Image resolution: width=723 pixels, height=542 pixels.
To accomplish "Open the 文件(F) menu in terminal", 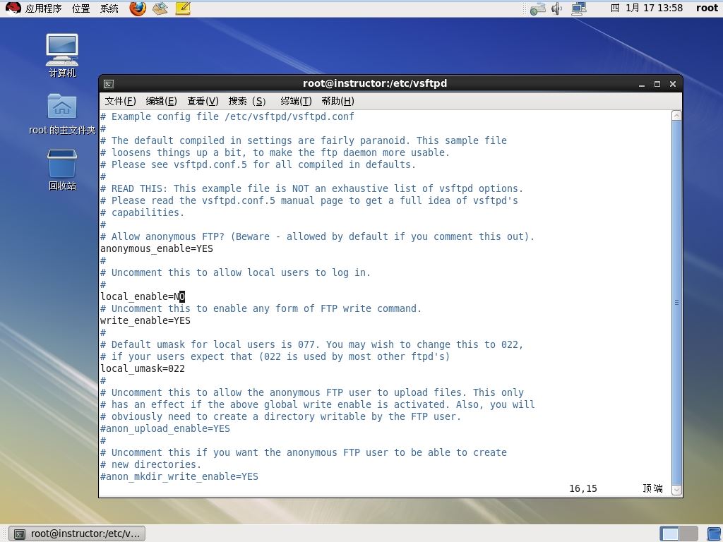I will 120,101.
